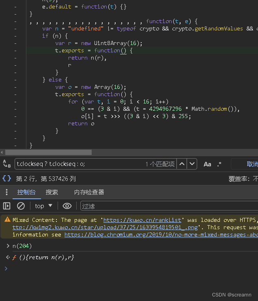This screenshot has width=258, height=301.
Task: Click the 'var o = new Array(16);' line
Action: tap(90, 87)
